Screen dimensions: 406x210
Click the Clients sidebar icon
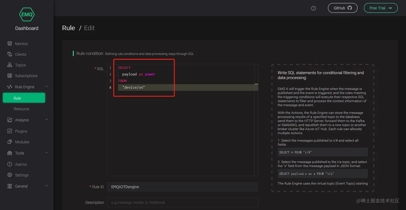[x=10, y=54]
